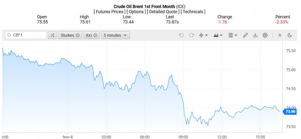Toggle dark mode moon icon
Screen dimensions: 301x139
[x=290, y=35]
